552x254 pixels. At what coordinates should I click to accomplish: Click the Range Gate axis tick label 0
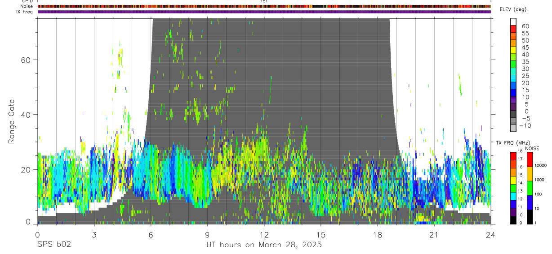pyautogui.click(x=28, y=222)
